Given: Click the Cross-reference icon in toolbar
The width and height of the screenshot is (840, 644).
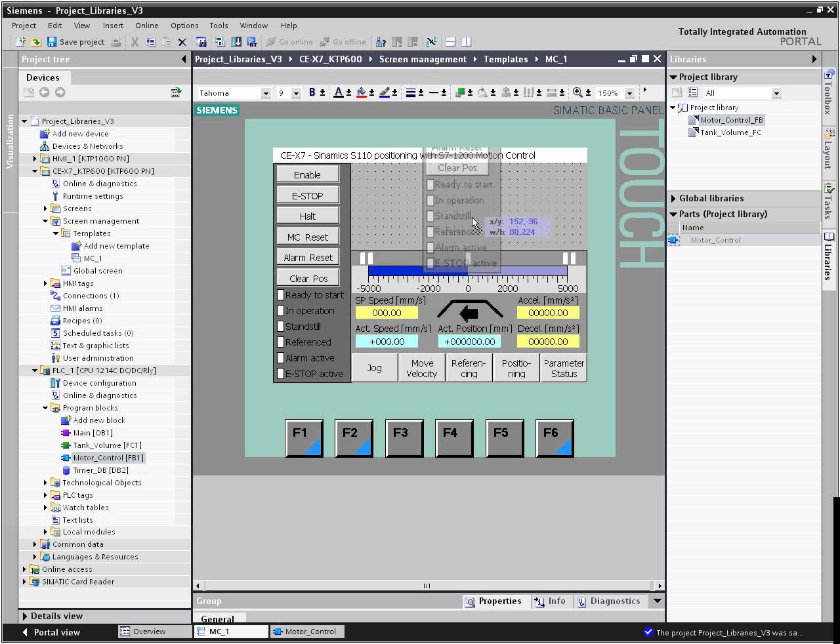Looking at the screenshot, I should 430,42.
